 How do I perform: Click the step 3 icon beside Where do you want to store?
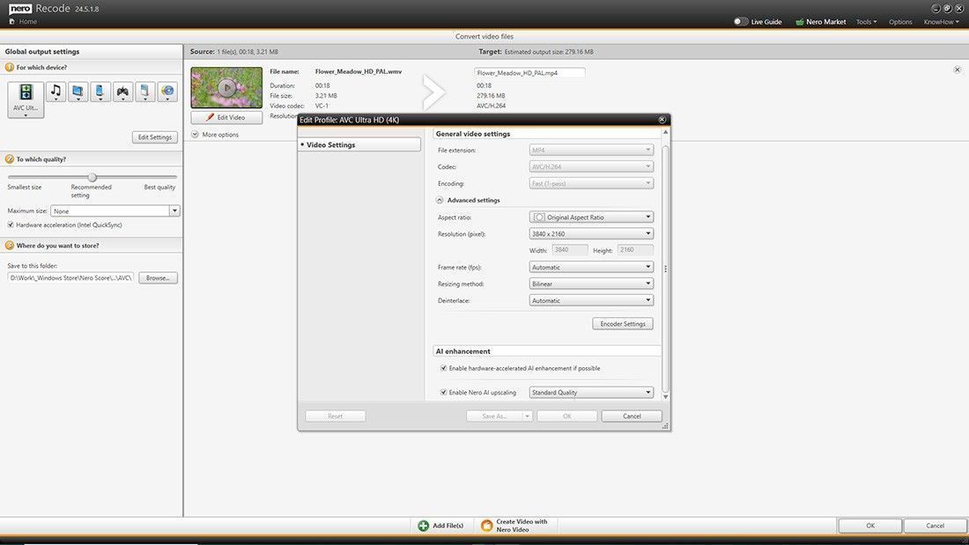tap(10, 246)
